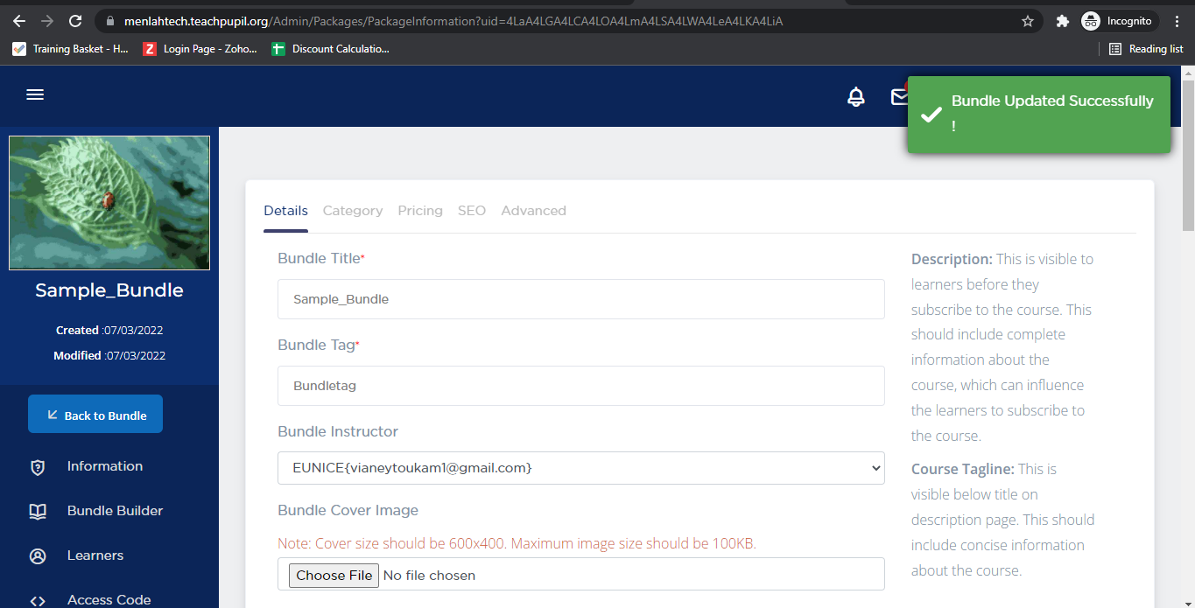Viewport: 1195px width, 608px height.
Task: Click the Information shield icon
Action: click(x=38, y=467)
